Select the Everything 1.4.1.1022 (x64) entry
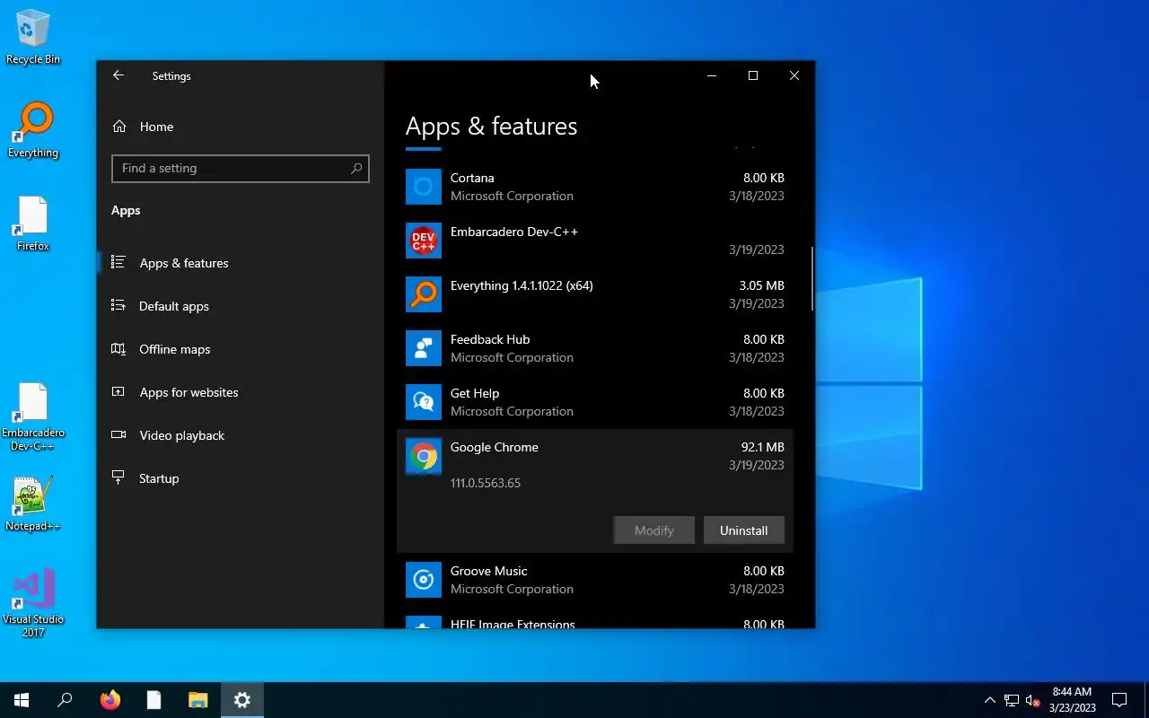Image resolution: width=1149 pixels, height=718 pixels. click(522, 285)
